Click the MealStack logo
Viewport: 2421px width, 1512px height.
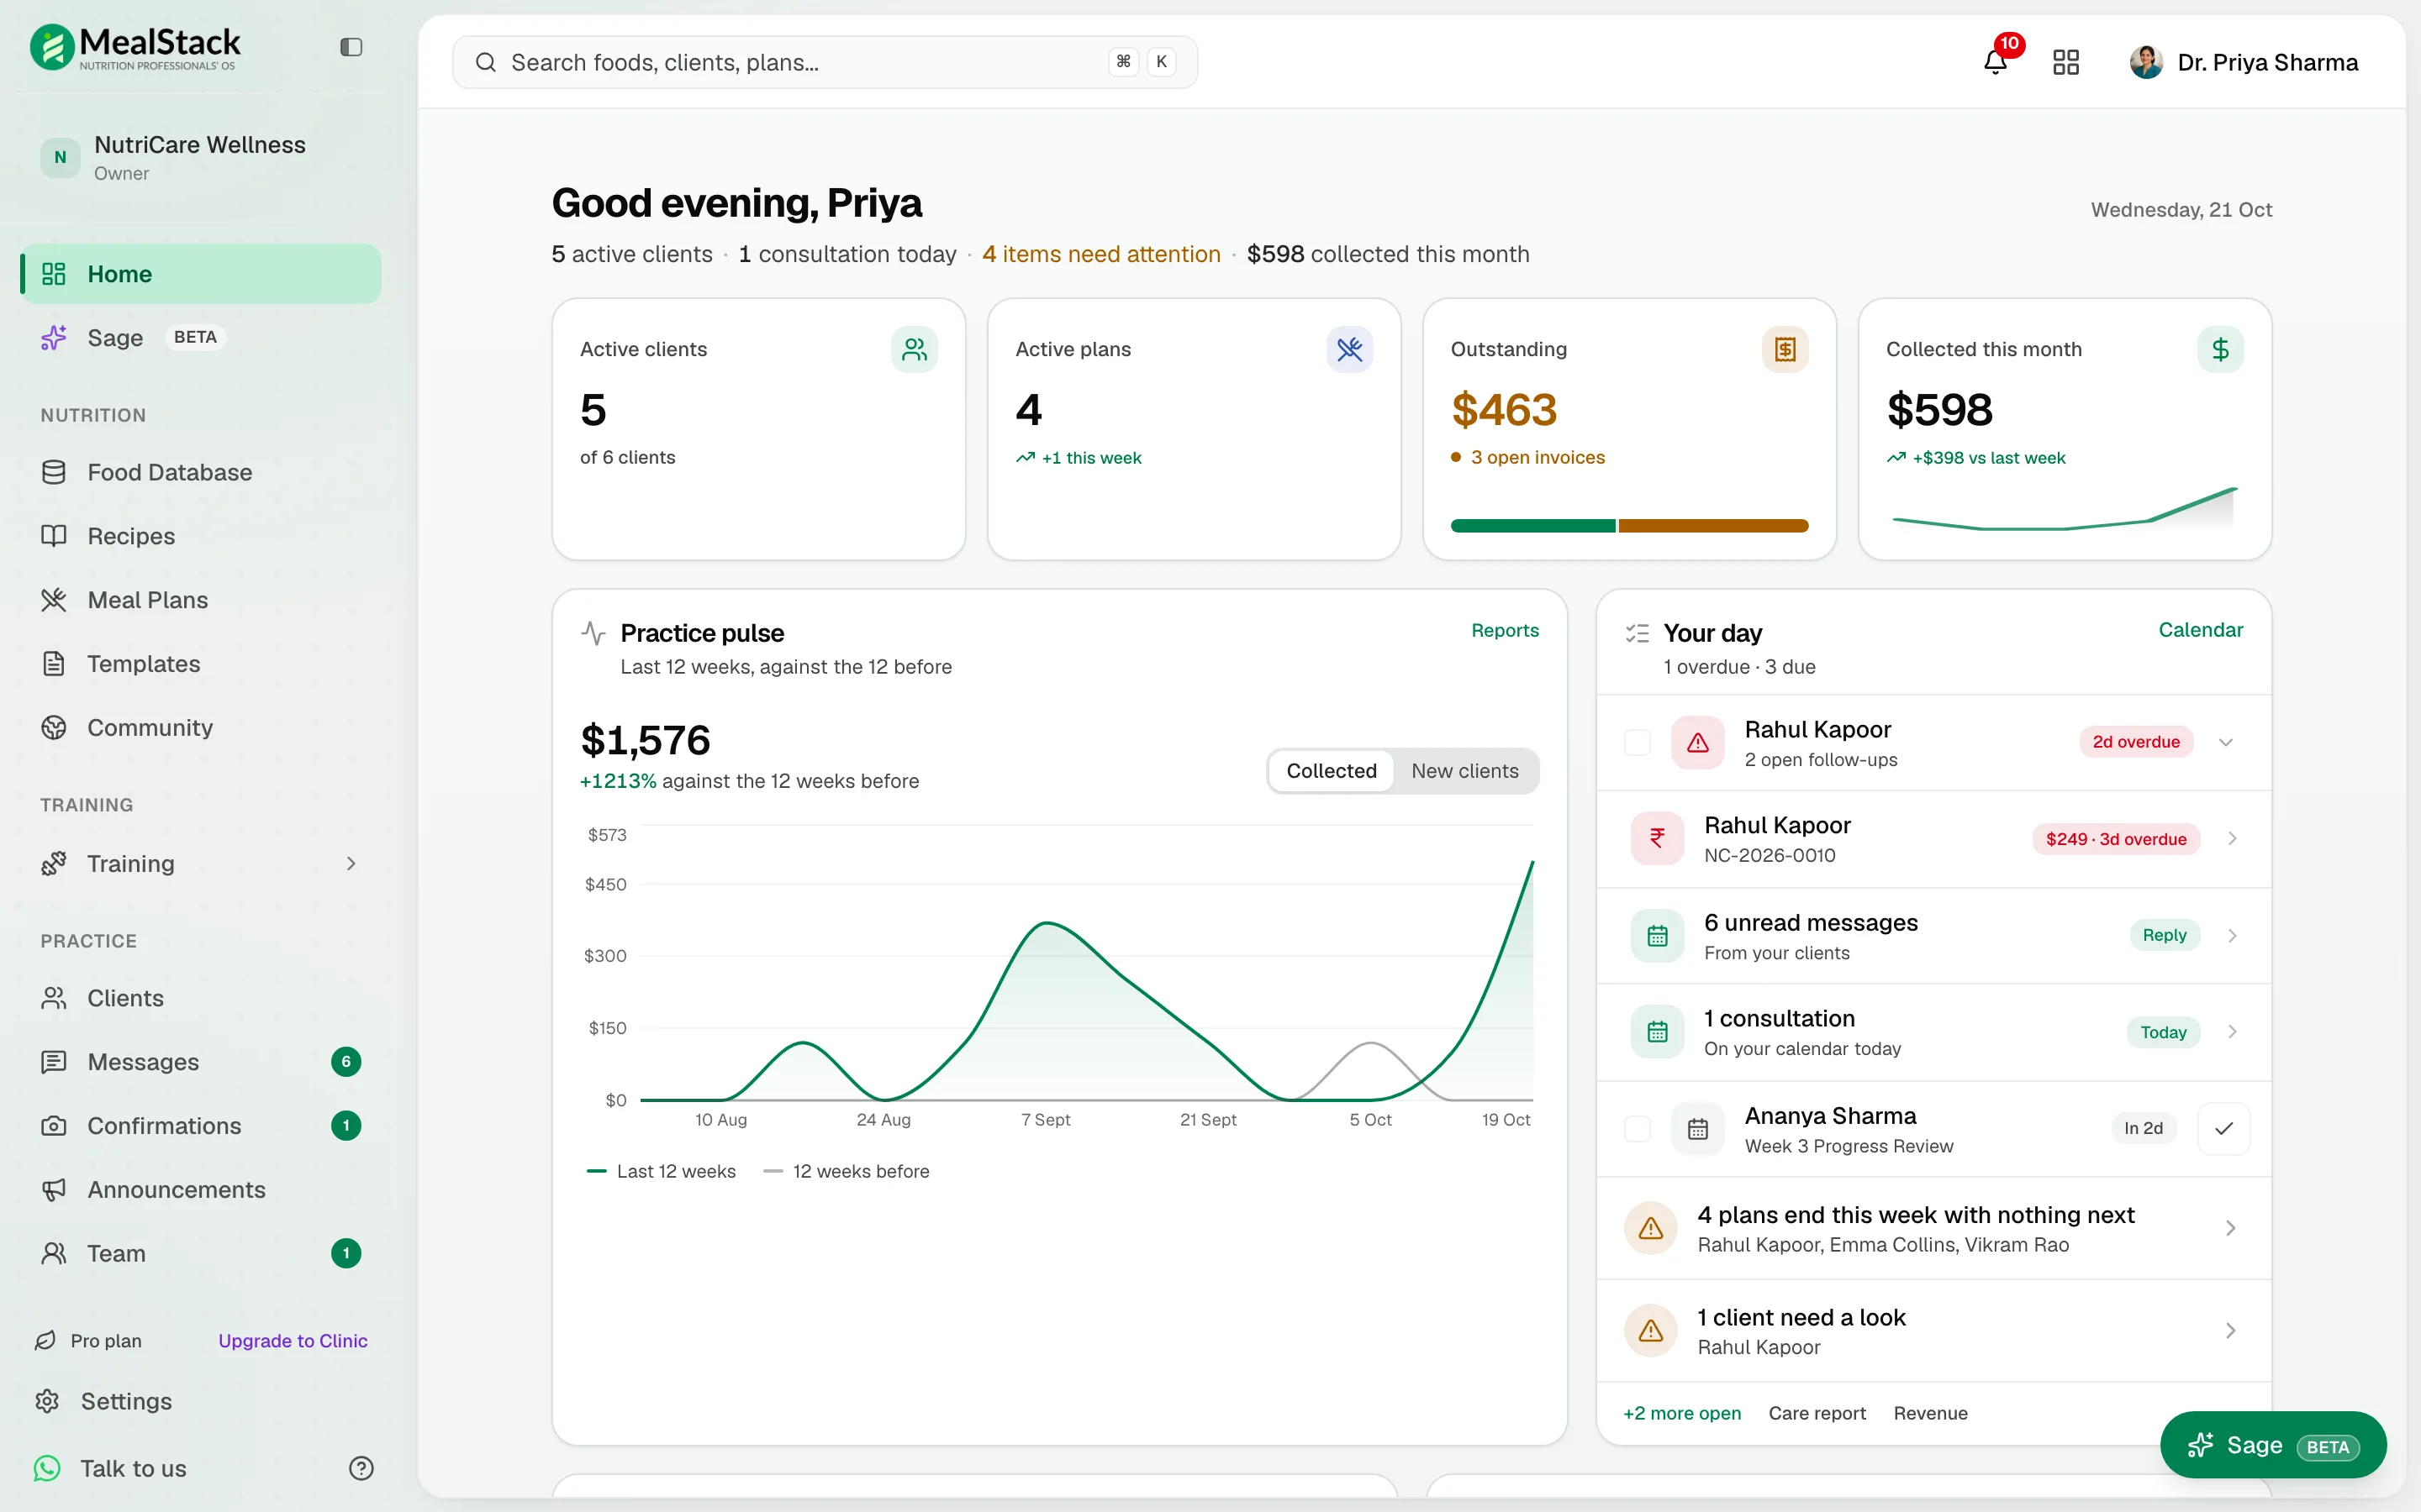[135, 47]
